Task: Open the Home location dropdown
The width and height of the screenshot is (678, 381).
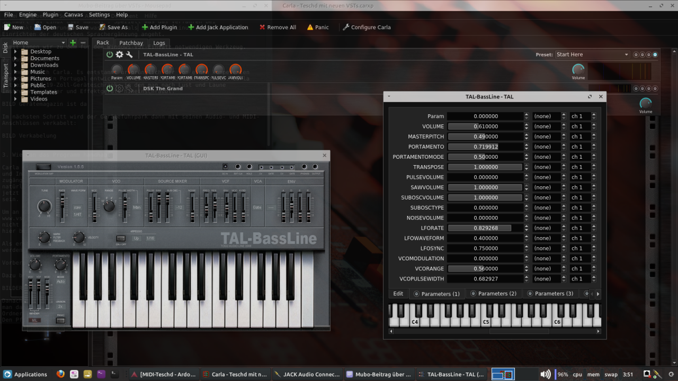Action: pyautogui.click(x=40, y=42)
